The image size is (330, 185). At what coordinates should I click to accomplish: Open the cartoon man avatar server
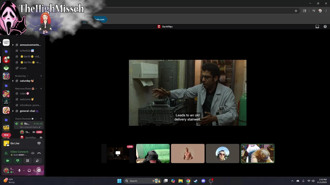click(x=6, y=94)
